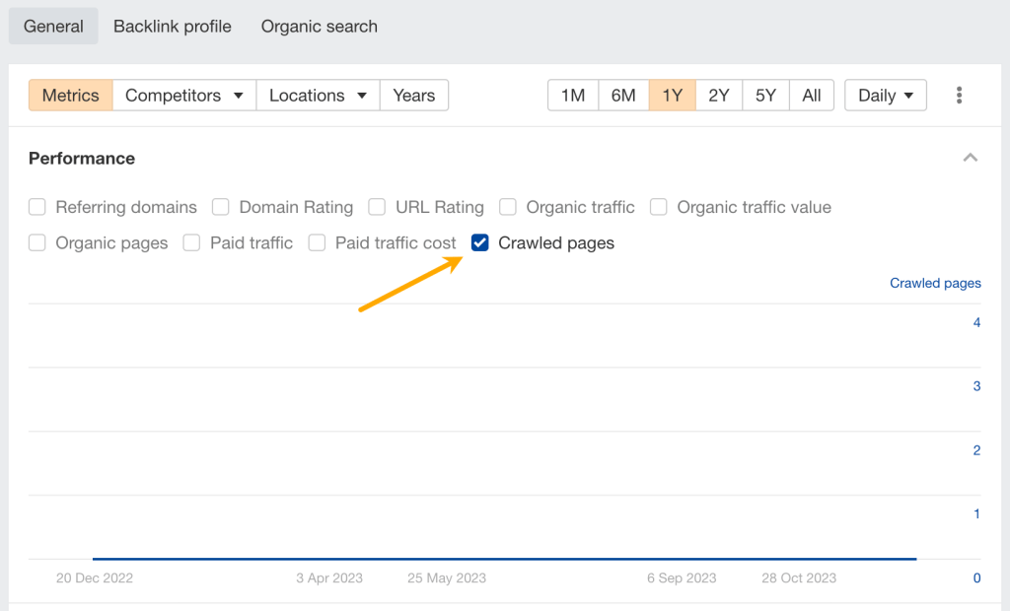This screenshot has width=1010, height=611.
Task: Enable the Paid traffic checkbox
Action: point(191,242)
